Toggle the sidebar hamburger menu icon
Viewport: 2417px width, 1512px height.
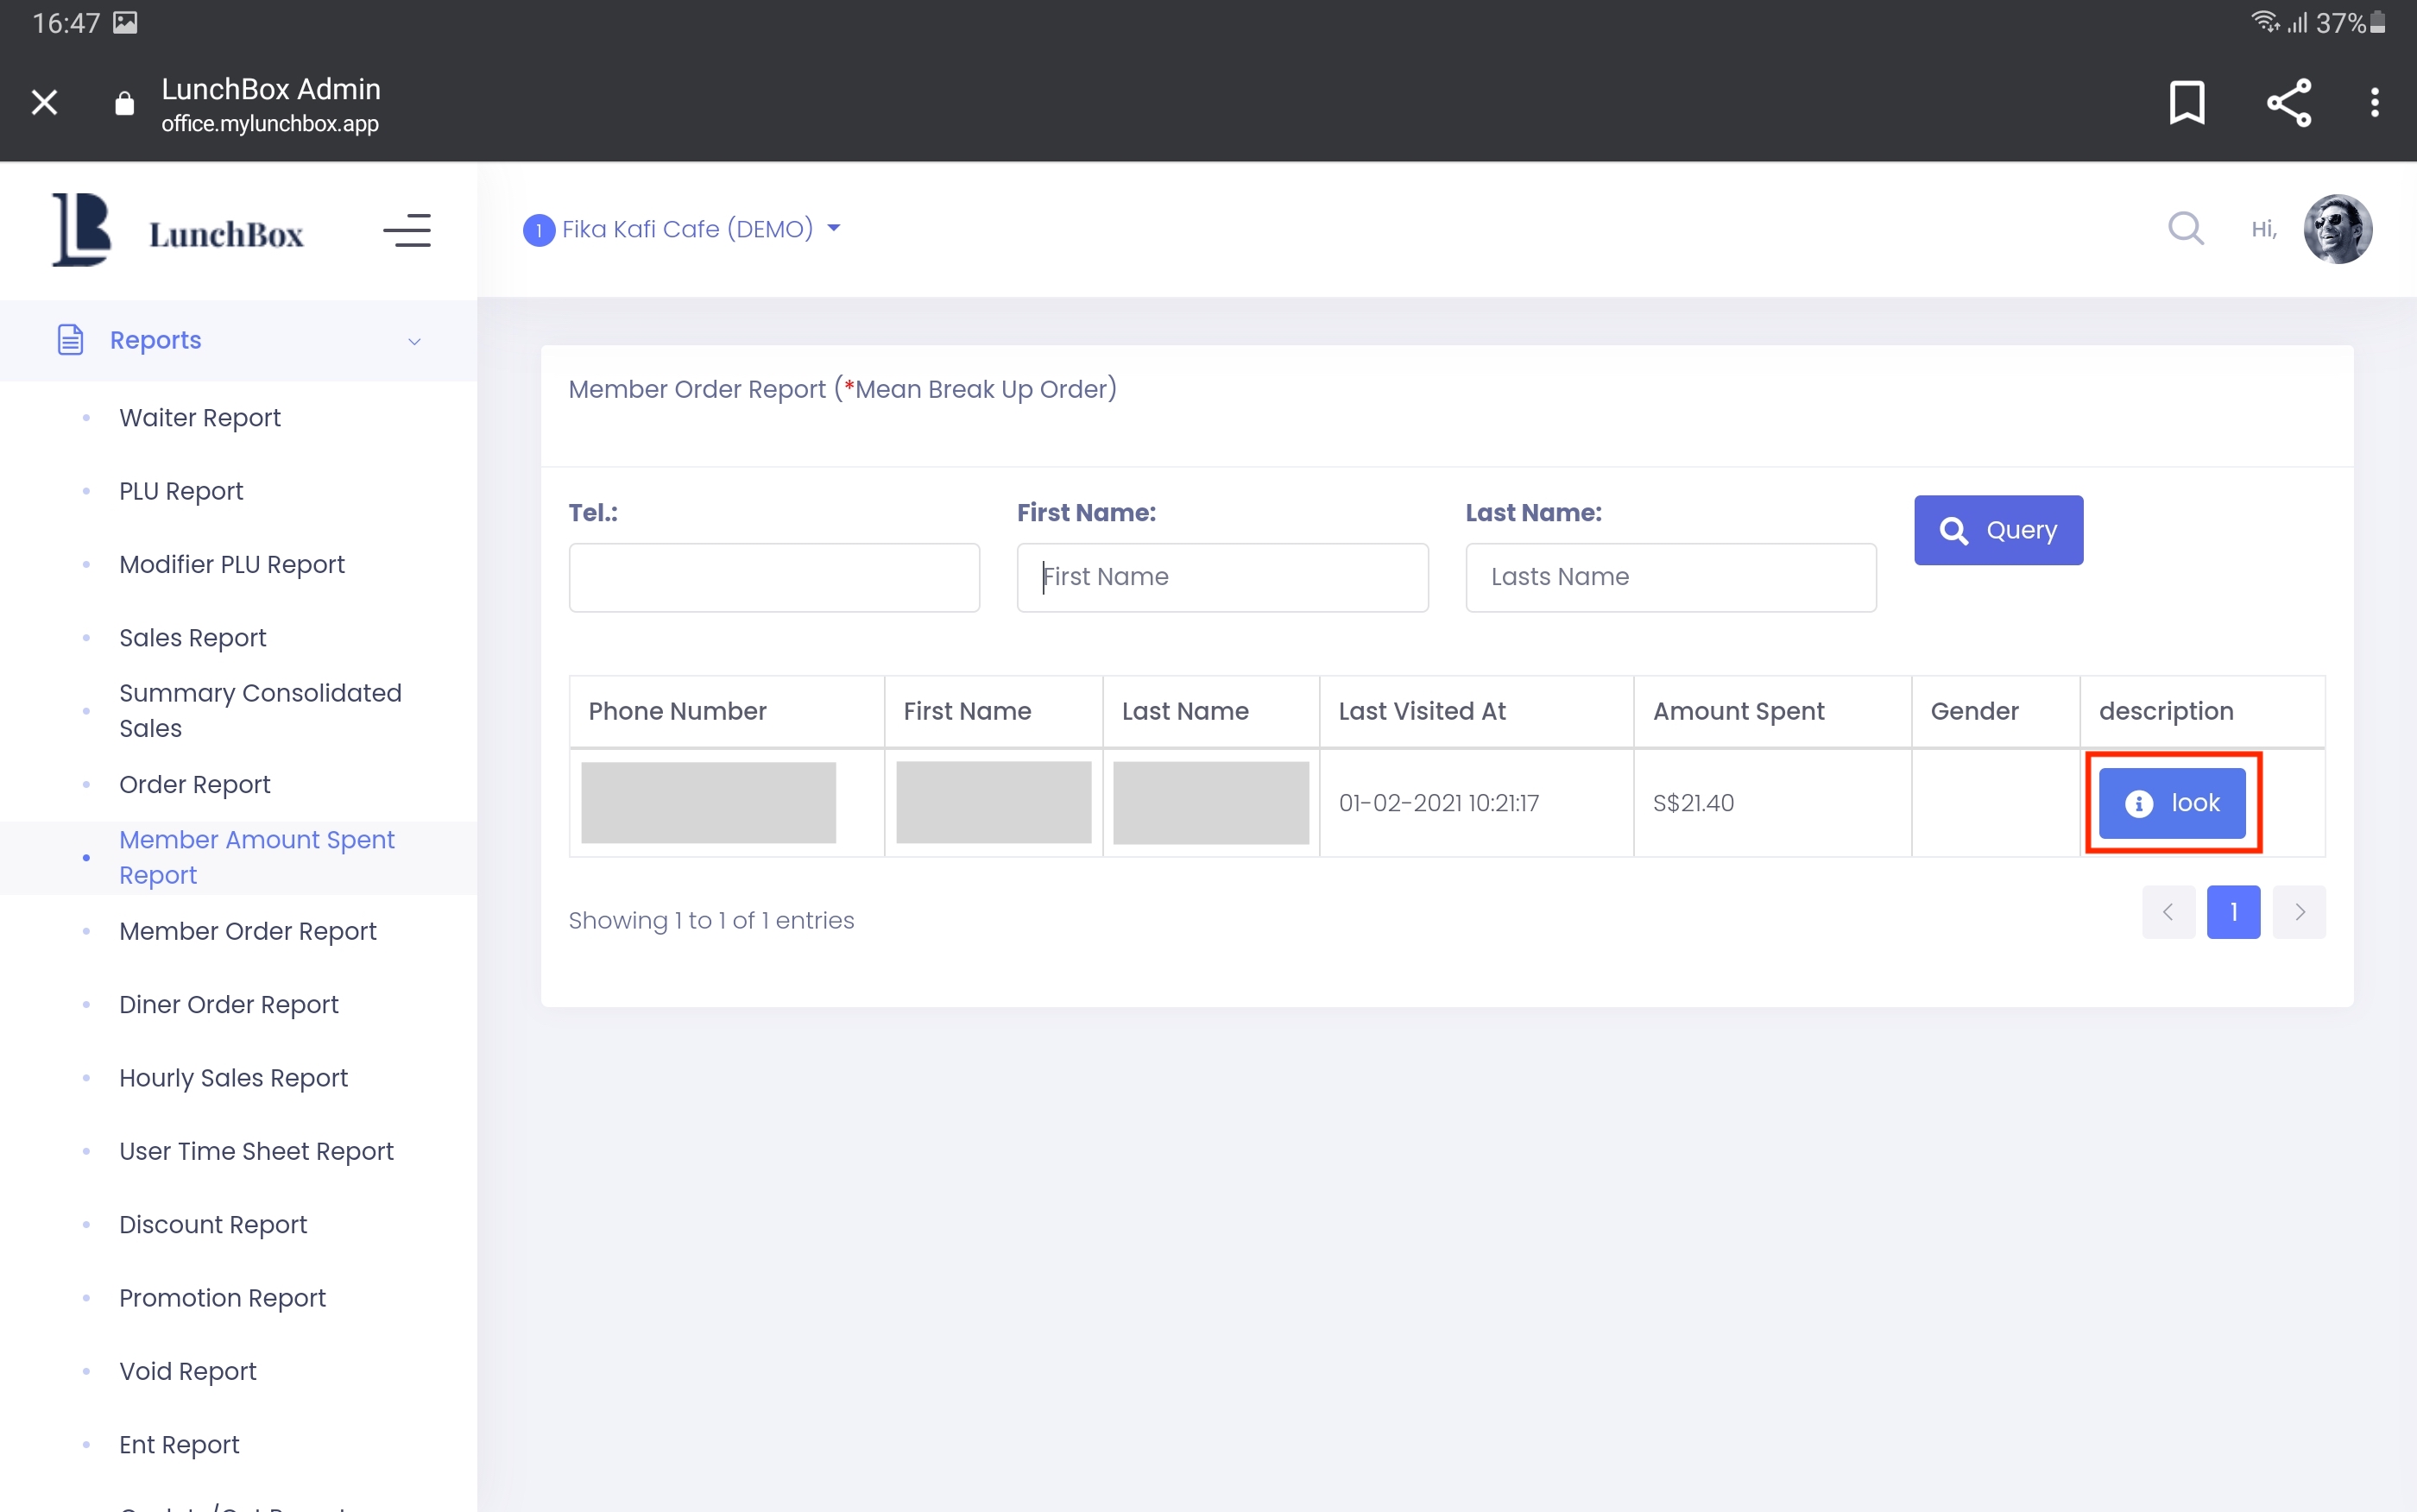coord(407,231)
